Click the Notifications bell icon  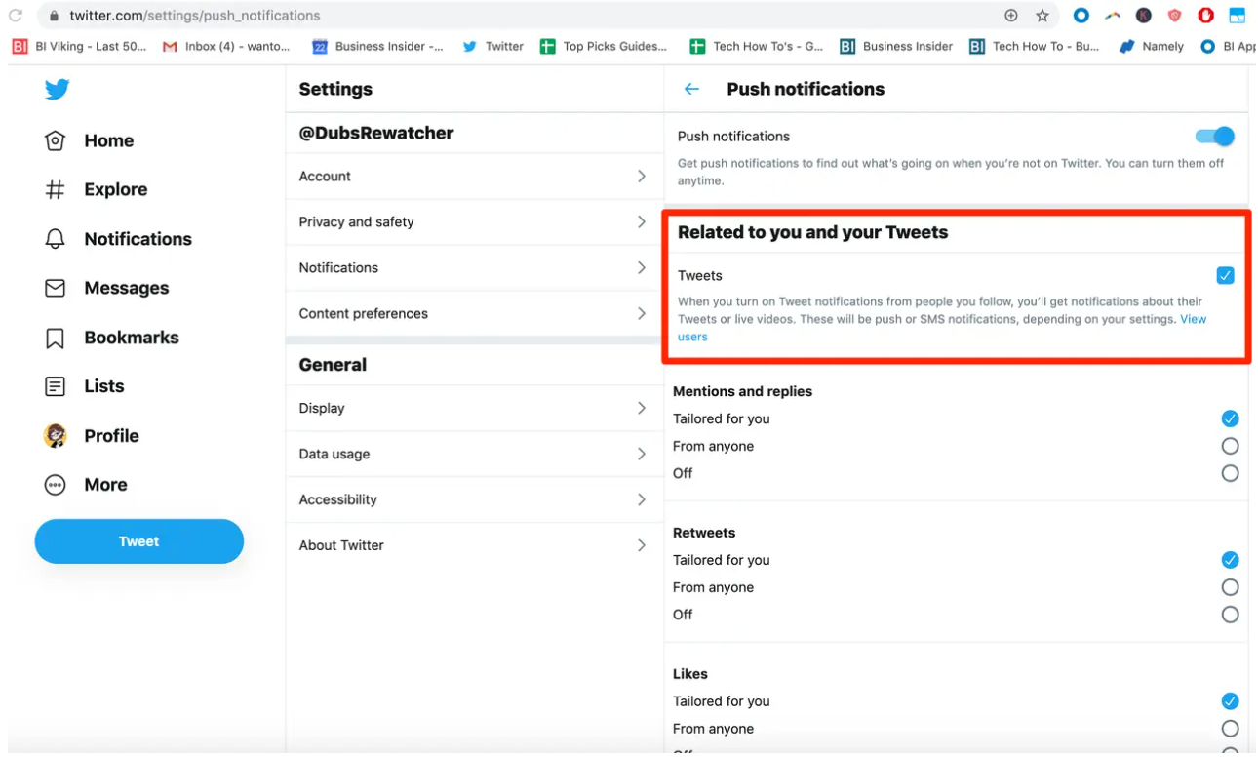(56, 239)
